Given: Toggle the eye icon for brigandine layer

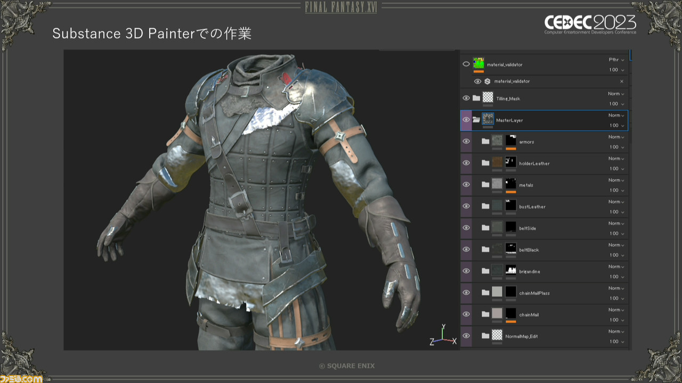Looking at the screenshot, I should click(466, 271).
